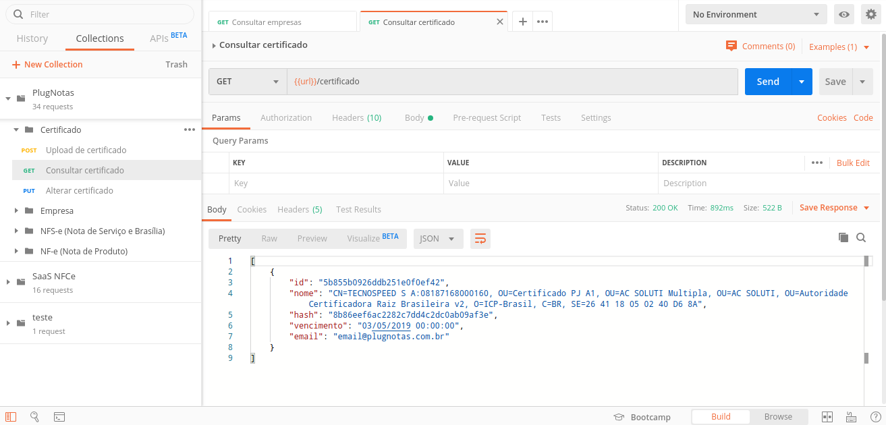886x425 pixels.
Task: Click the search magnifier in Filter box
Action: (18, 14)
